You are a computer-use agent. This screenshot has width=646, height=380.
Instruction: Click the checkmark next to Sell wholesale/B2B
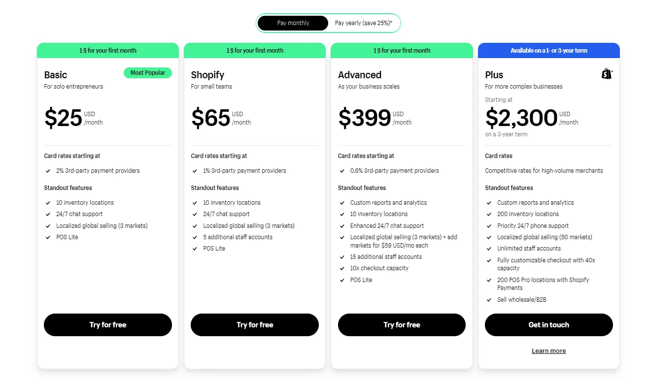(x=489, y=299)
